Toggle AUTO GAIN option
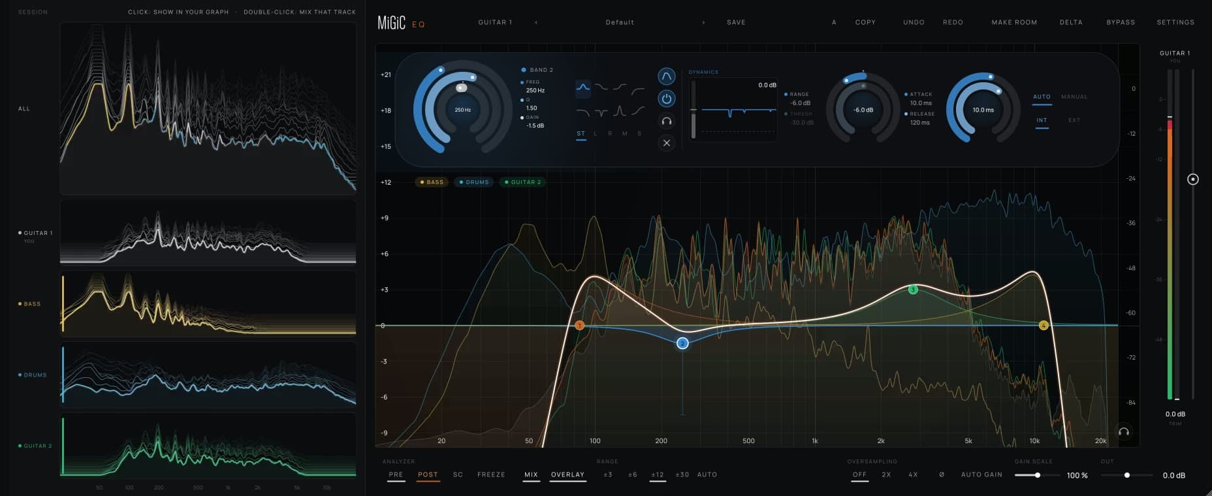This screenshot has width=1212, height=496. [x=981, y=474]
